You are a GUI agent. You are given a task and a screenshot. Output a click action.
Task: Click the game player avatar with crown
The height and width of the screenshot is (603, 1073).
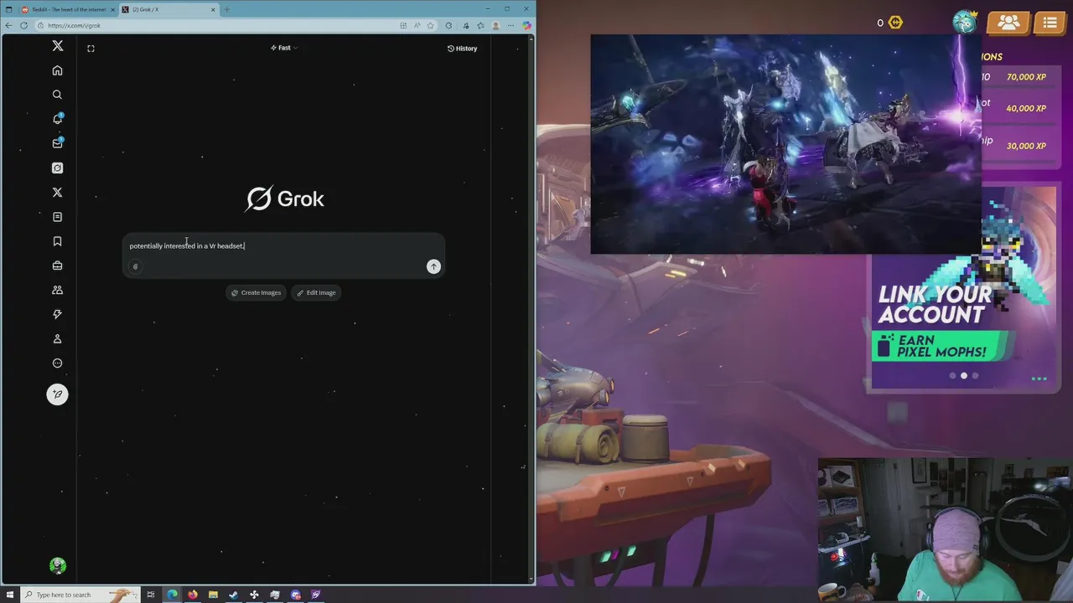click(x=966, y=22)
